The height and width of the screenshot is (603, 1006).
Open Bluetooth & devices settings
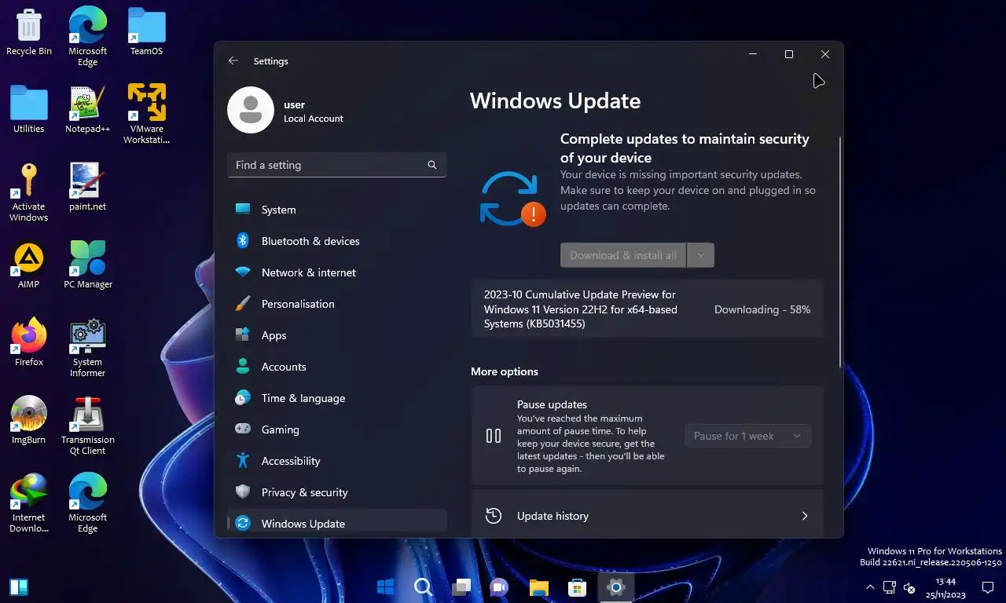pyautogui.click(x=337, y=241)
